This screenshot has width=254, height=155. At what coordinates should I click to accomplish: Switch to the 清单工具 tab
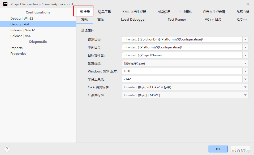[x=104, y=11]
